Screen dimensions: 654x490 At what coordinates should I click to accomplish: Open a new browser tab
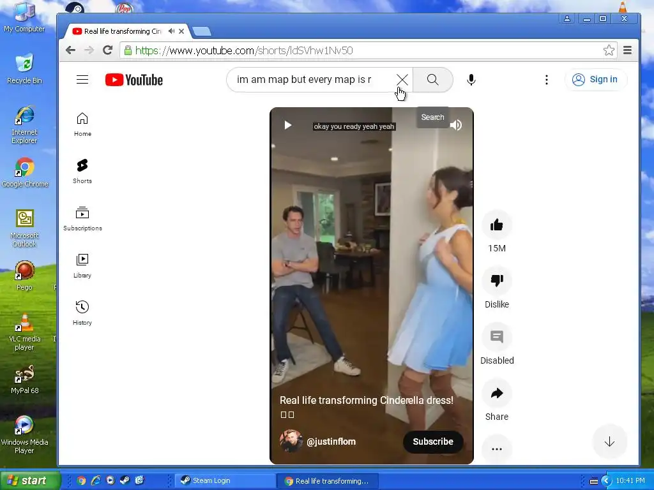click(x=202, y=31)
